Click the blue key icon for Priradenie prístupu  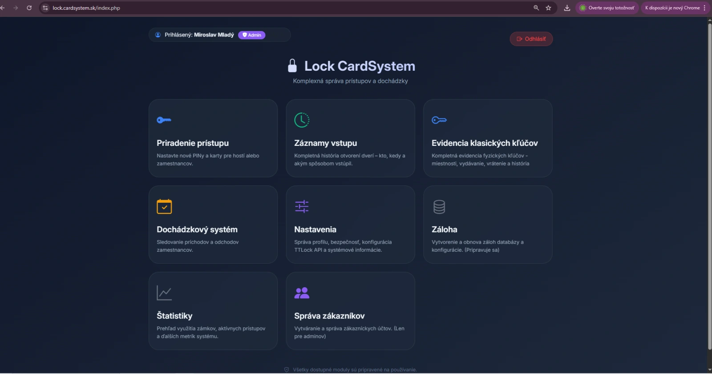(164, 120)
